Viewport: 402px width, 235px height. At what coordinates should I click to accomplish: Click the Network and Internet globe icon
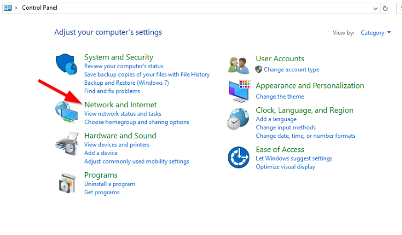[x=66, y=112]
